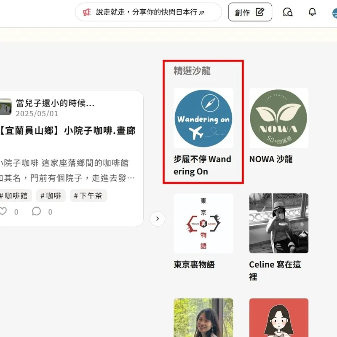Open author name 當兒子還小的時候...

(x=55, y=103)
